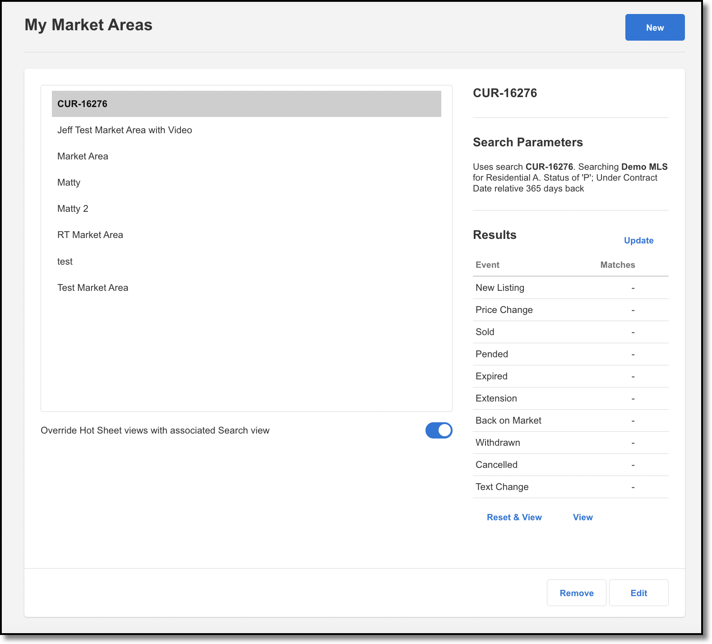Open the RT Market Area entry
Screen dimensions: 712x644
click(246, 235)
